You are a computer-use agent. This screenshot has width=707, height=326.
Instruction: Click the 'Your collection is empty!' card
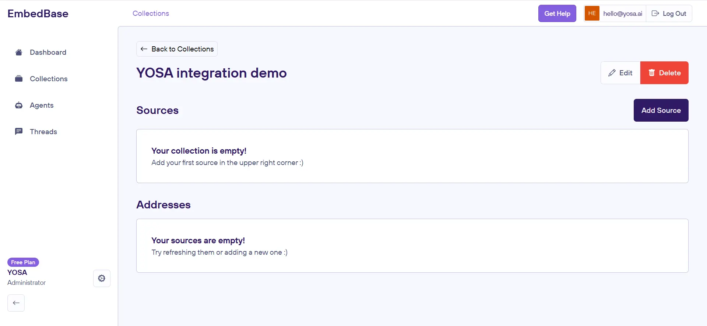pos(412,156)
